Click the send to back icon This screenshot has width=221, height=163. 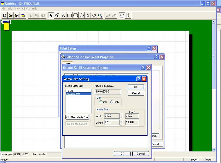coord(108,15)
